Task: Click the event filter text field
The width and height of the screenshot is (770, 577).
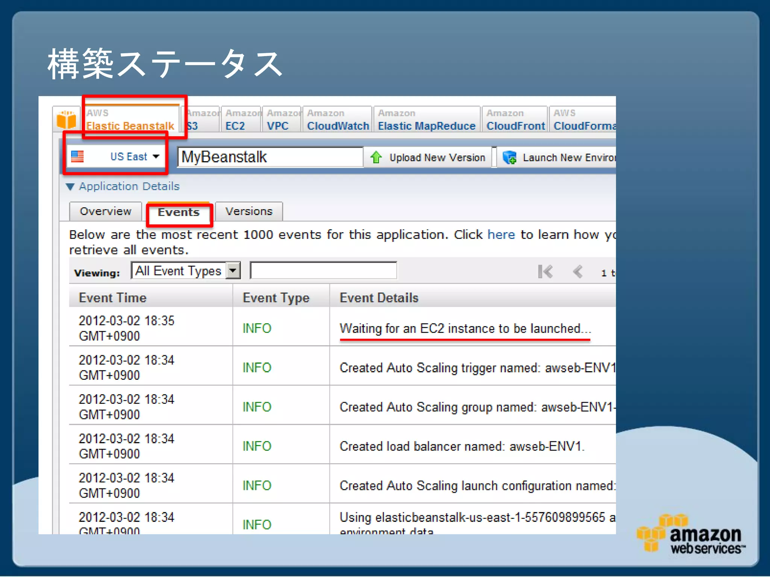Action: 323,270
